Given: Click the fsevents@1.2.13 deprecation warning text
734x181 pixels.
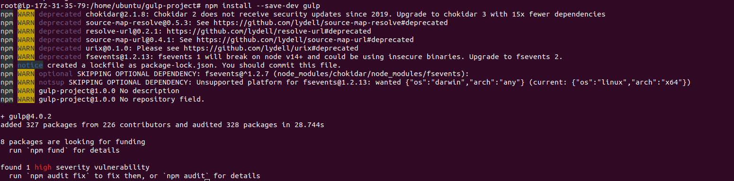Looking at the screenshot, I should tap(324, 57).
